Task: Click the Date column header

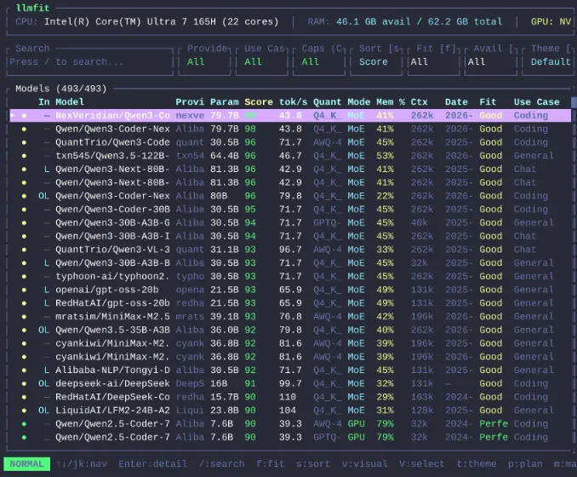Action: click(x=456, y=102)
